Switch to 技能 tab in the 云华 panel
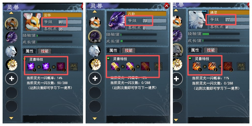This screenshot has width=252, height=126. (x=45, y=51)
